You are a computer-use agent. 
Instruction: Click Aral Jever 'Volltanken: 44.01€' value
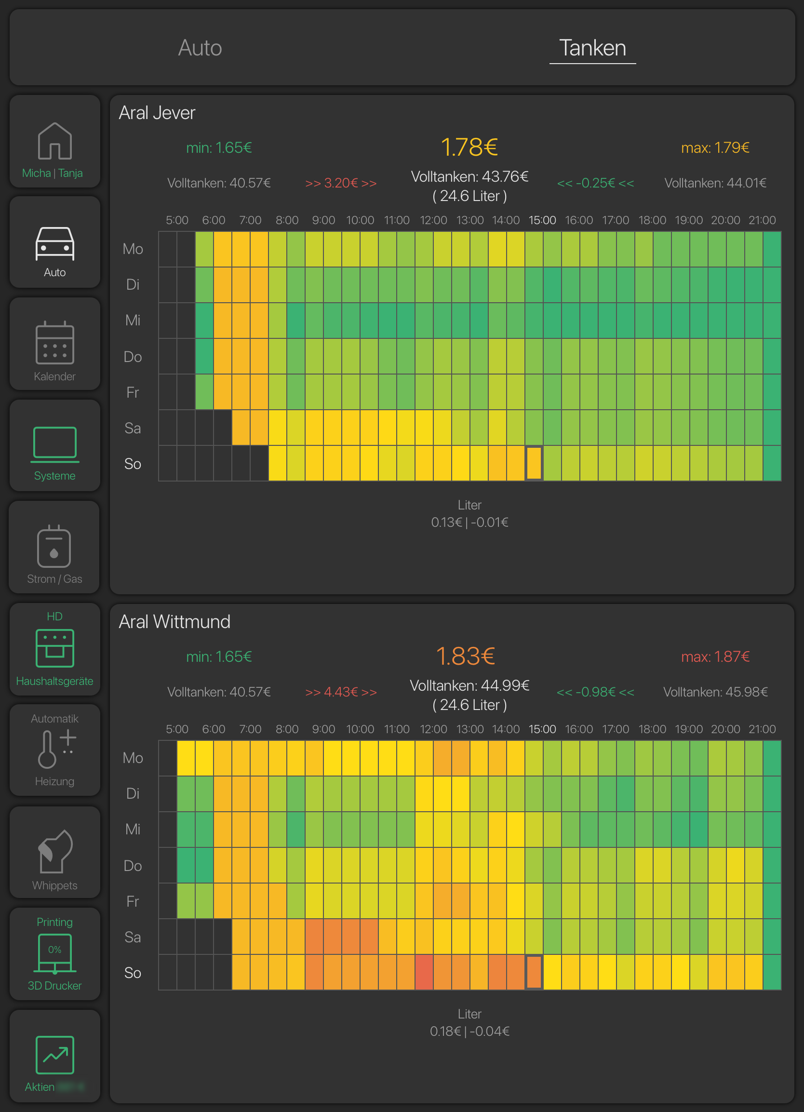point(715,183)
